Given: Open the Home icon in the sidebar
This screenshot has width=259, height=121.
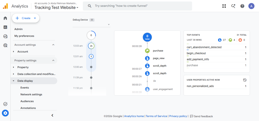Looking at the screenshot, I should click(5, 18).
